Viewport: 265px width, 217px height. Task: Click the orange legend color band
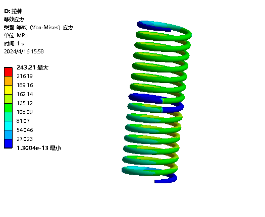[8, 81]
